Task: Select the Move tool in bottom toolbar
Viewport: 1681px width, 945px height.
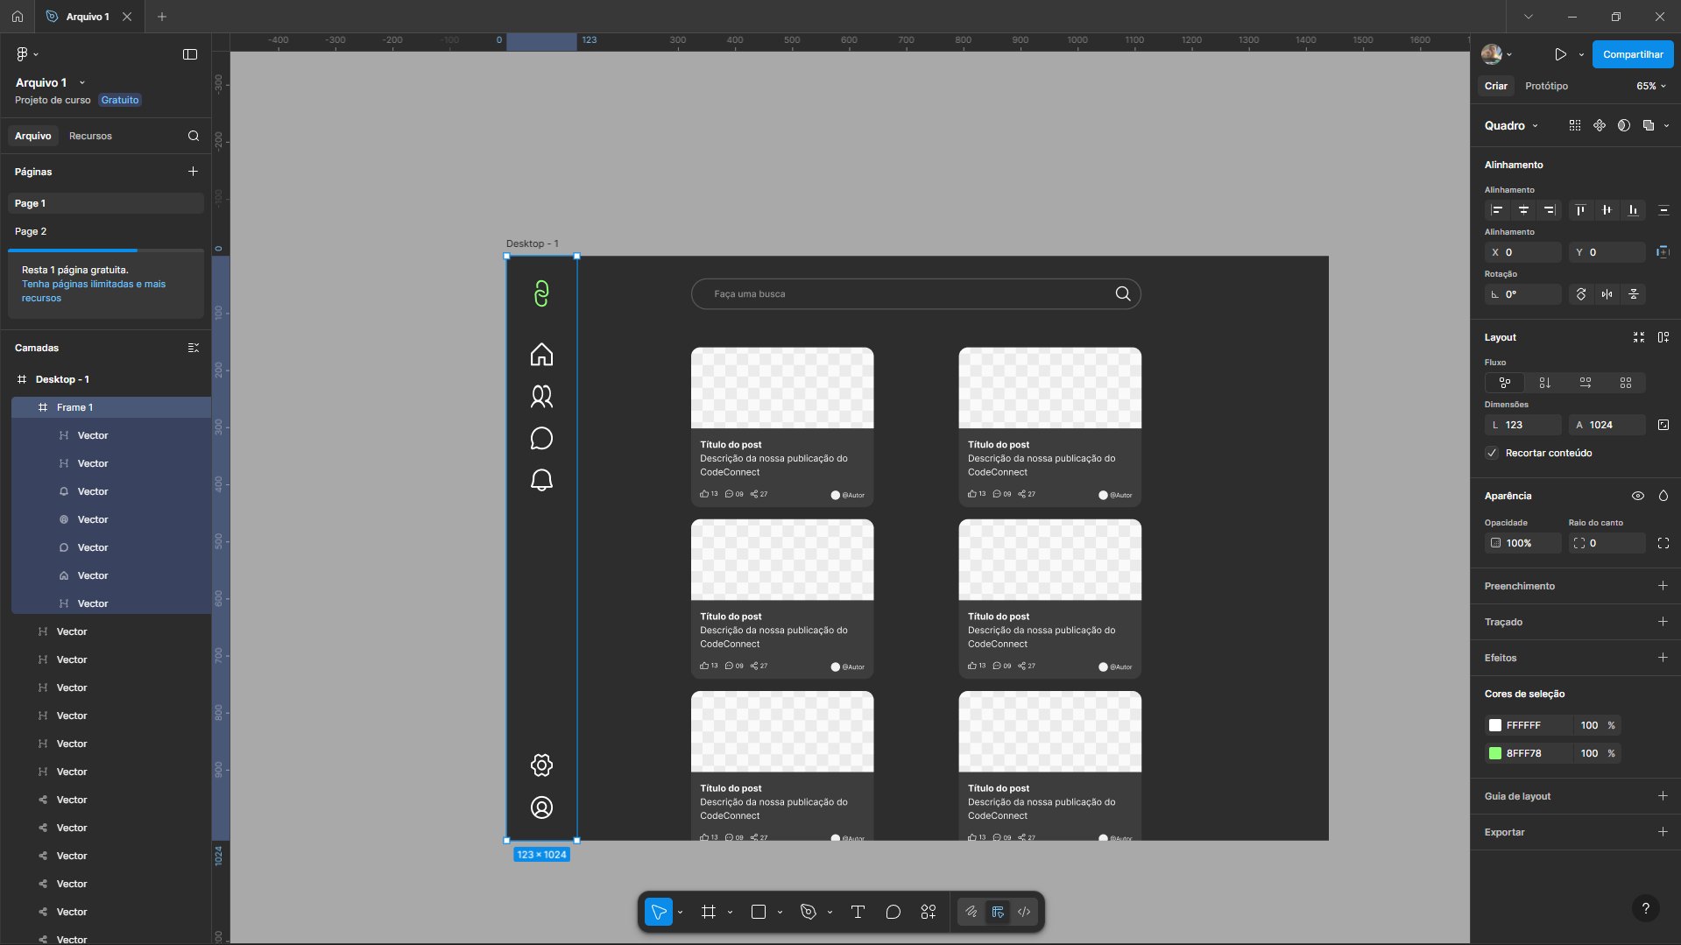Action: [659, 912]
